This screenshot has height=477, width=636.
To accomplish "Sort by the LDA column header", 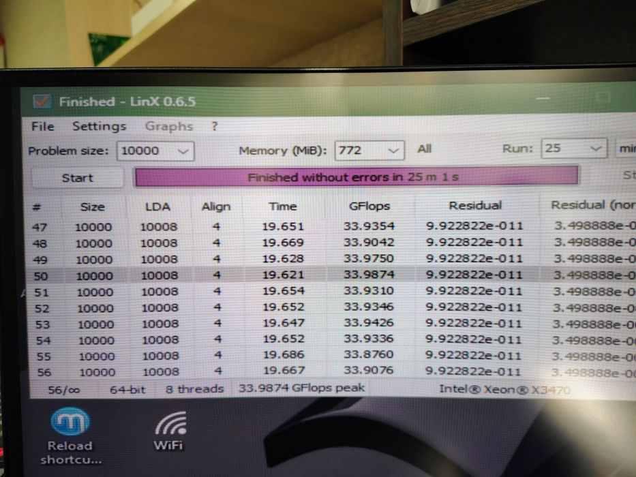I will [157, 207].
